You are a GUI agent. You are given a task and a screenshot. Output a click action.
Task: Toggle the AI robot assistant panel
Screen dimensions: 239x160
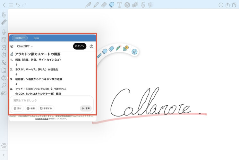(4, 78)
